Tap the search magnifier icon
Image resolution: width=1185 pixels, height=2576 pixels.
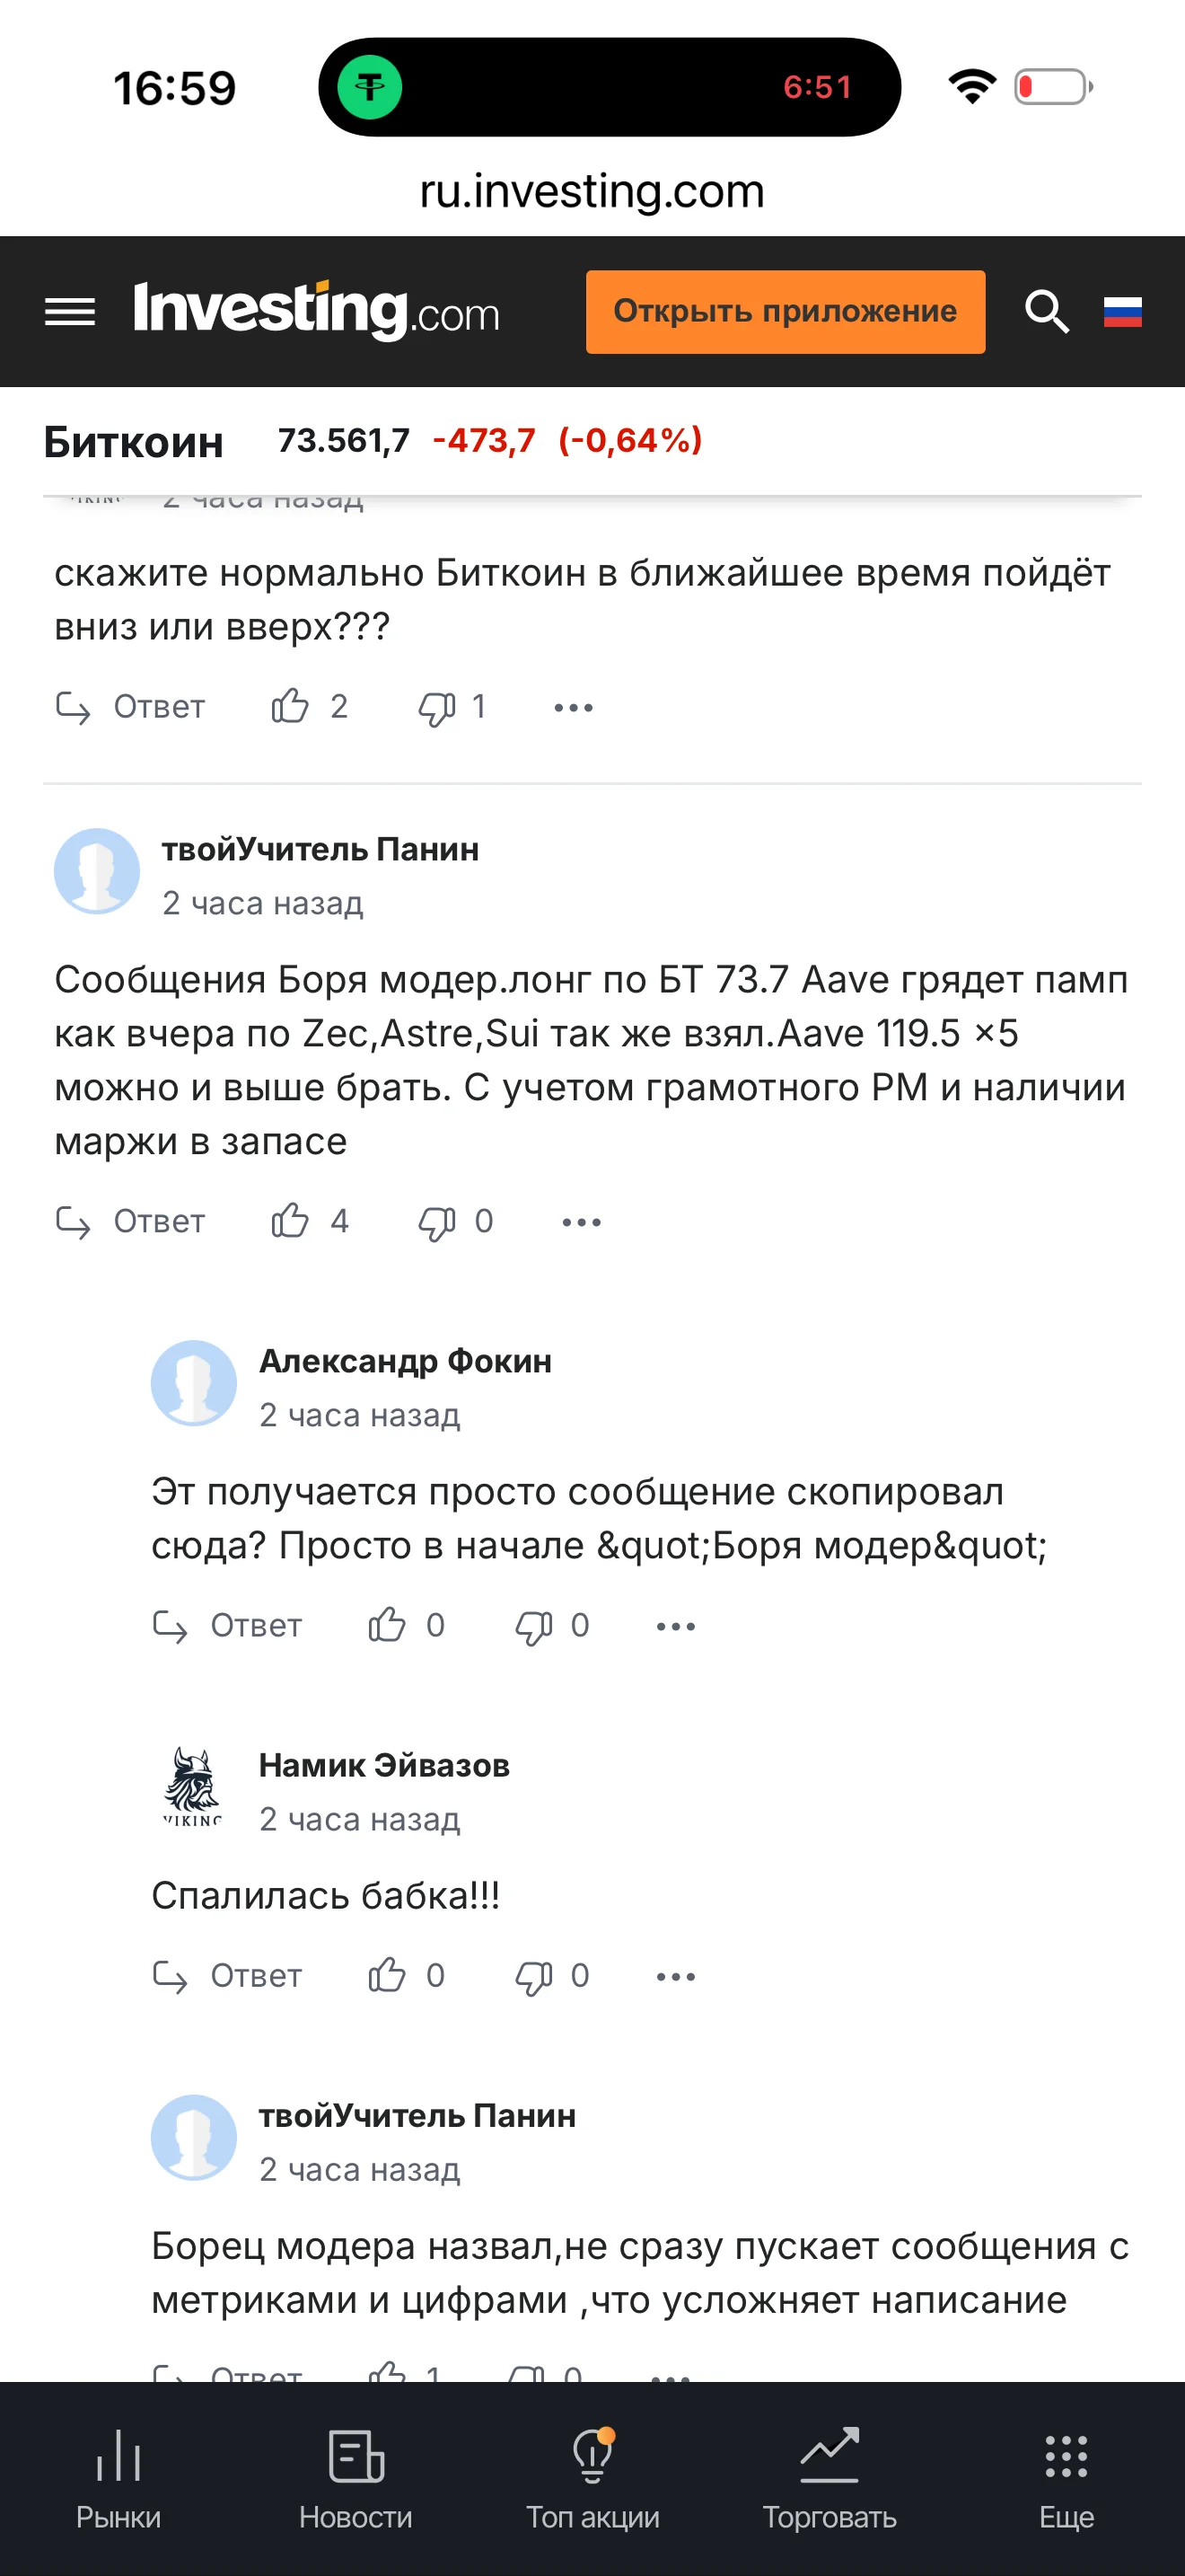tap(1046, 312)
